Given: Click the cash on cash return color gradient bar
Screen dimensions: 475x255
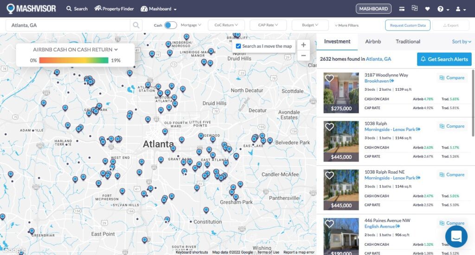Looking at the screenshot, I should pyautogui.click(x=74, y=60).
